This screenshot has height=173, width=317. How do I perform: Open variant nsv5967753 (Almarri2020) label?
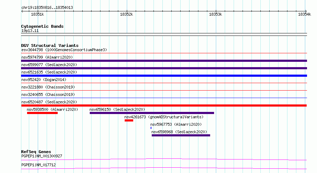click(176, 124)
